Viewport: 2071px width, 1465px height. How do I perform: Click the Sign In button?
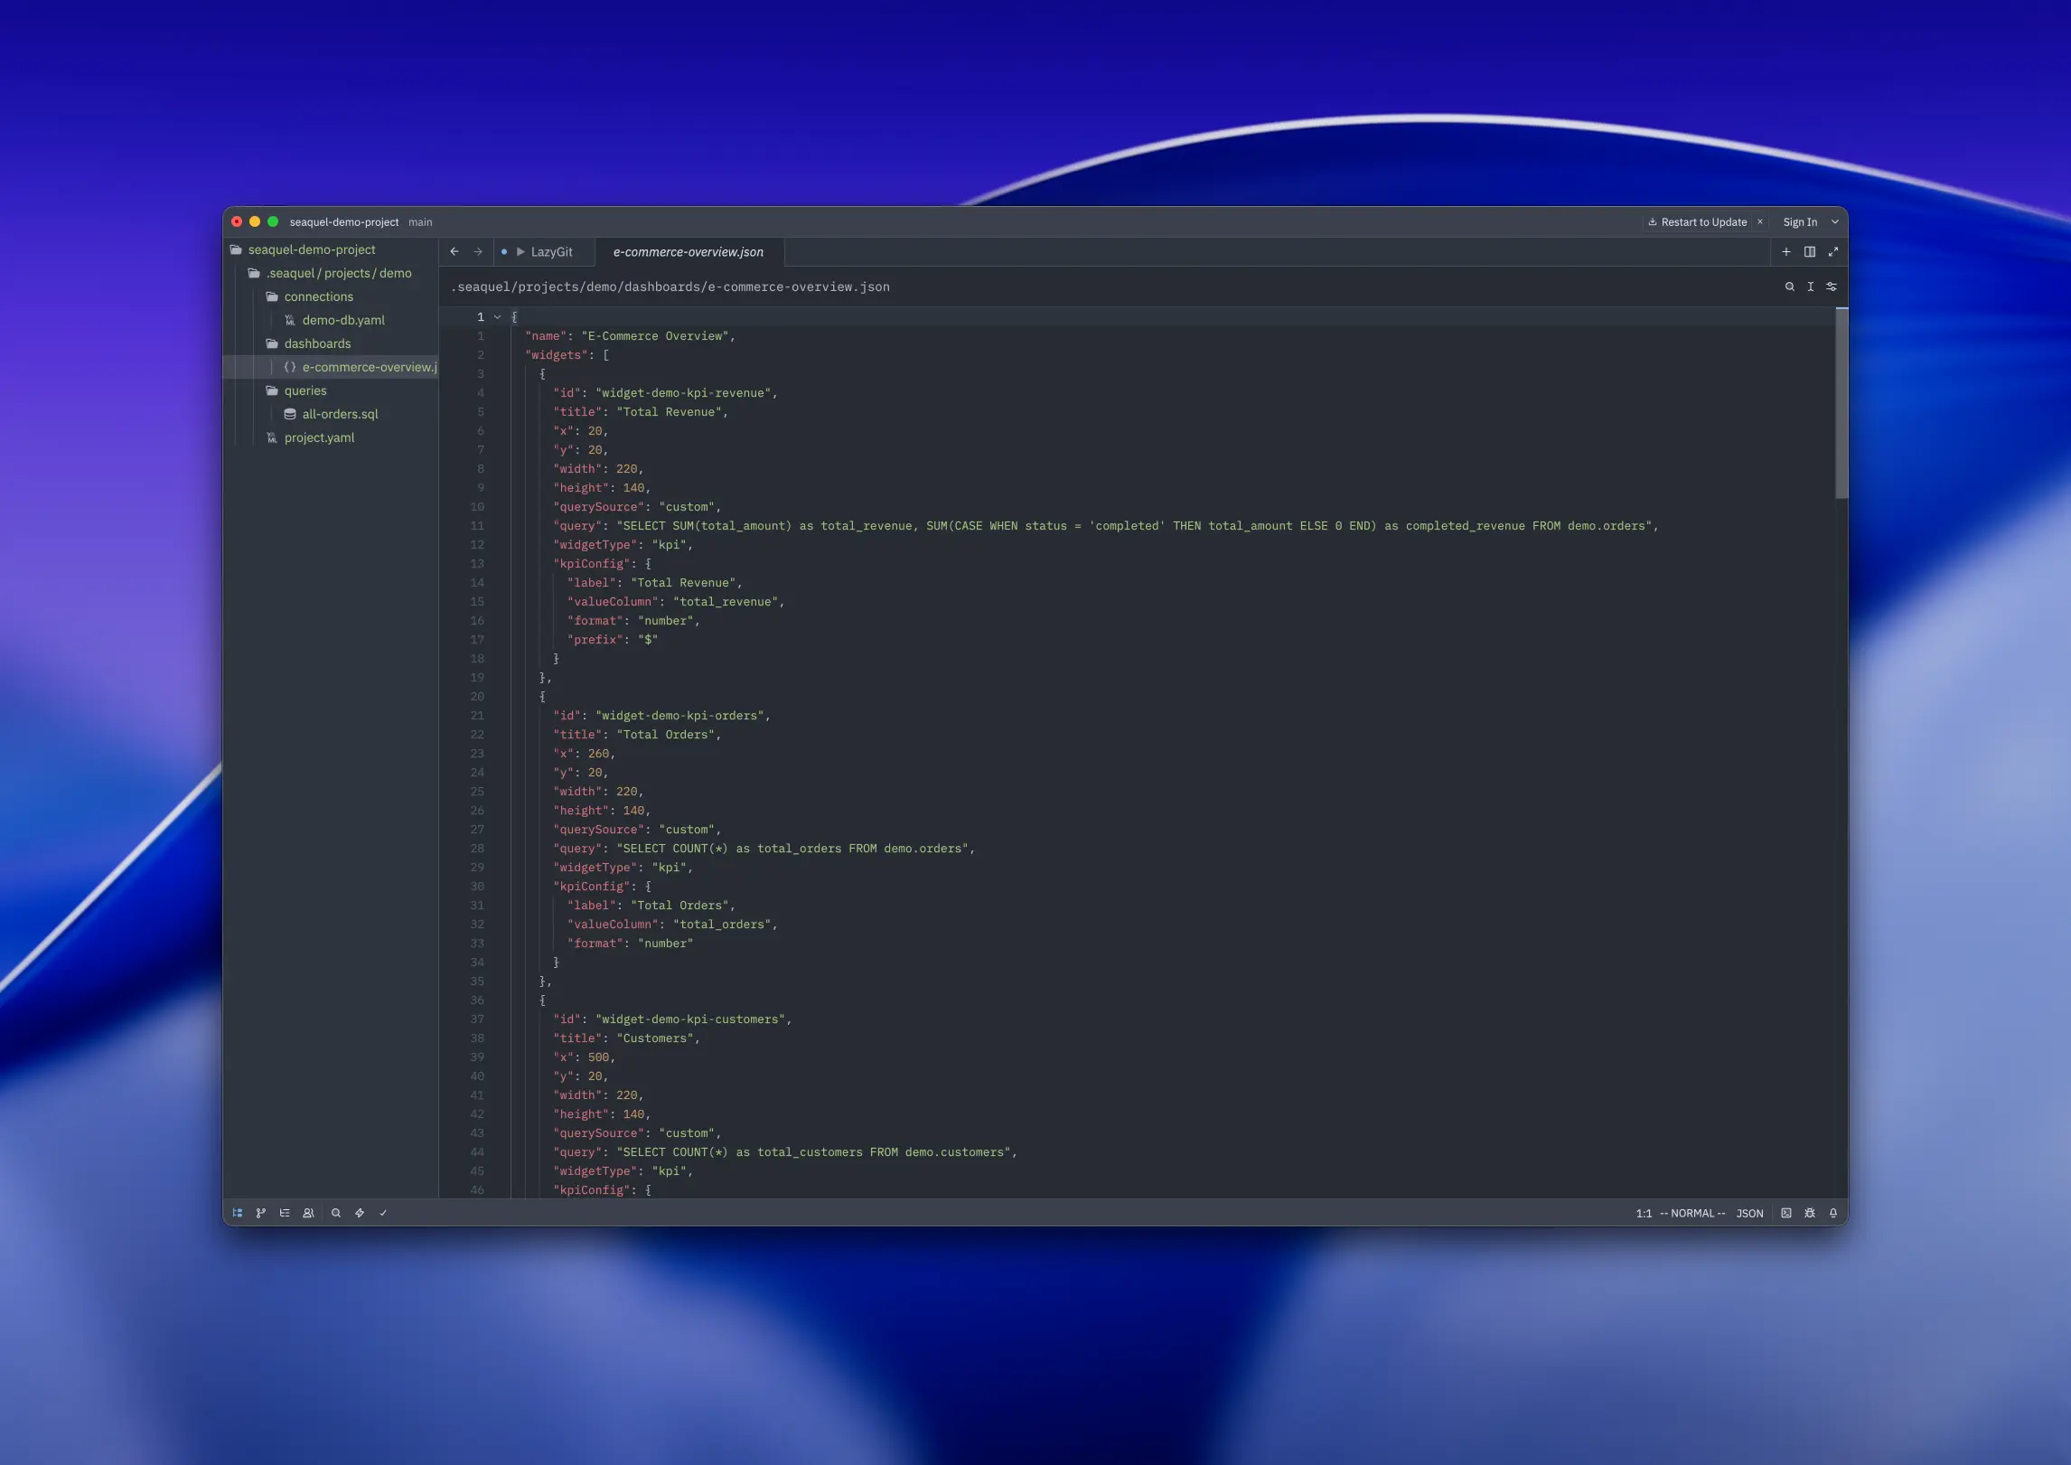(1800, 222)
